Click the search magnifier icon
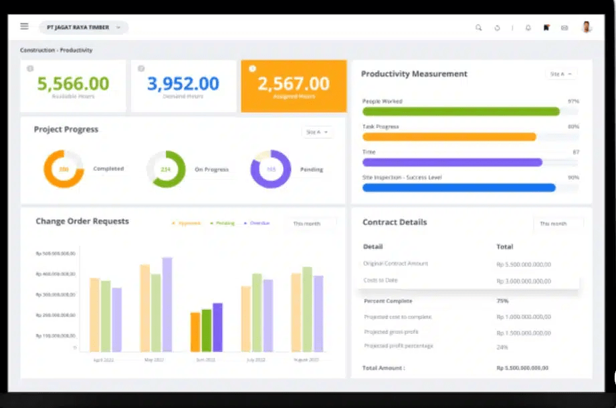This screenshot has width=616, height=408. point(478,28)
